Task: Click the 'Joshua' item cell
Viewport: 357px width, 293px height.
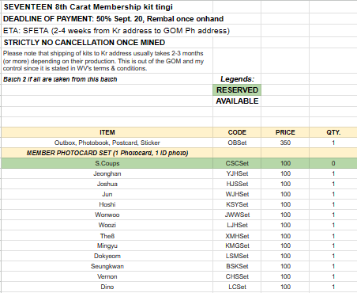Action: click(107, 184)
